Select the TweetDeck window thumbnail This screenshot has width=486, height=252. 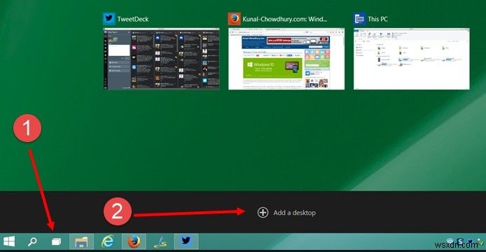click(x=161, y=59)
